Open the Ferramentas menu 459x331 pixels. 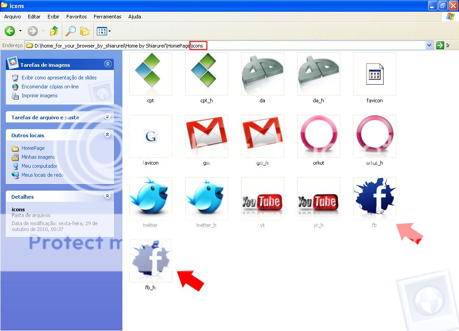pyautogui.click(x=107, y=17)
